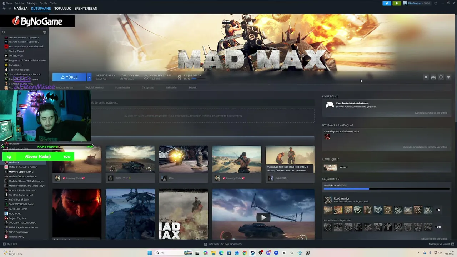
Task: Toggle favorite heart for Mad Max
Action: (x=448, y=77)
